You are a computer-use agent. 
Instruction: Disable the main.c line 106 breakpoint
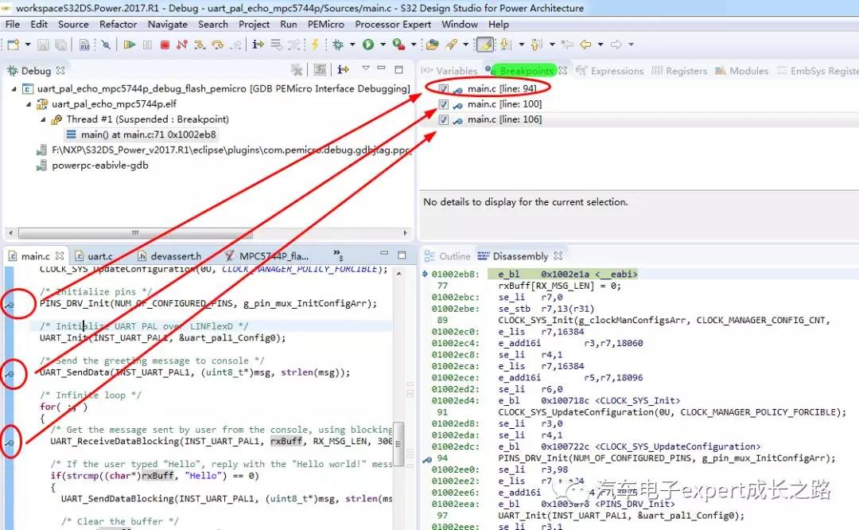coord(444,119)
